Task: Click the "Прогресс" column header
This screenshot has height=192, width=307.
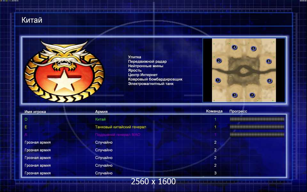Action: point(238,111)
